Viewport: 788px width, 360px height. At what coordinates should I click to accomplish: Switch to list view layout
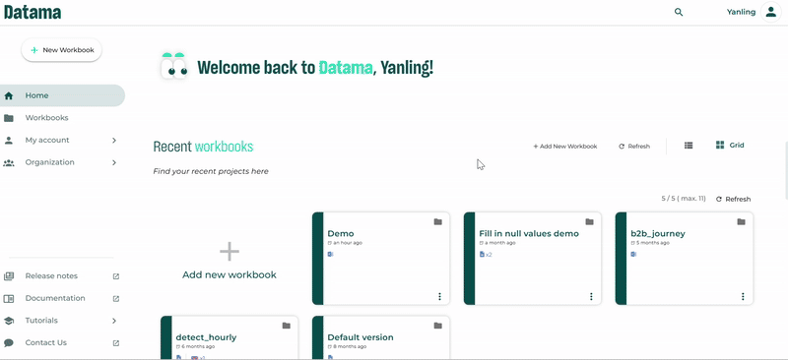(689, 146)
